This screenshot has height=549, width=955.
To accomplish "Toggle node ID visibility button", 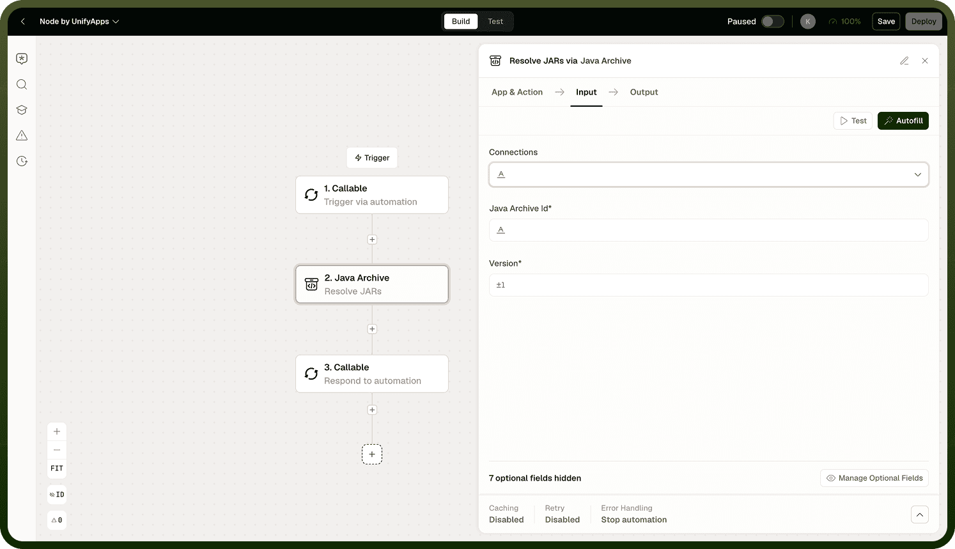I will [57, 495].
